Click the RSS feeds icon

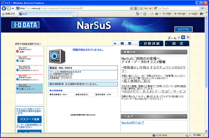click(x=145, y=14)
